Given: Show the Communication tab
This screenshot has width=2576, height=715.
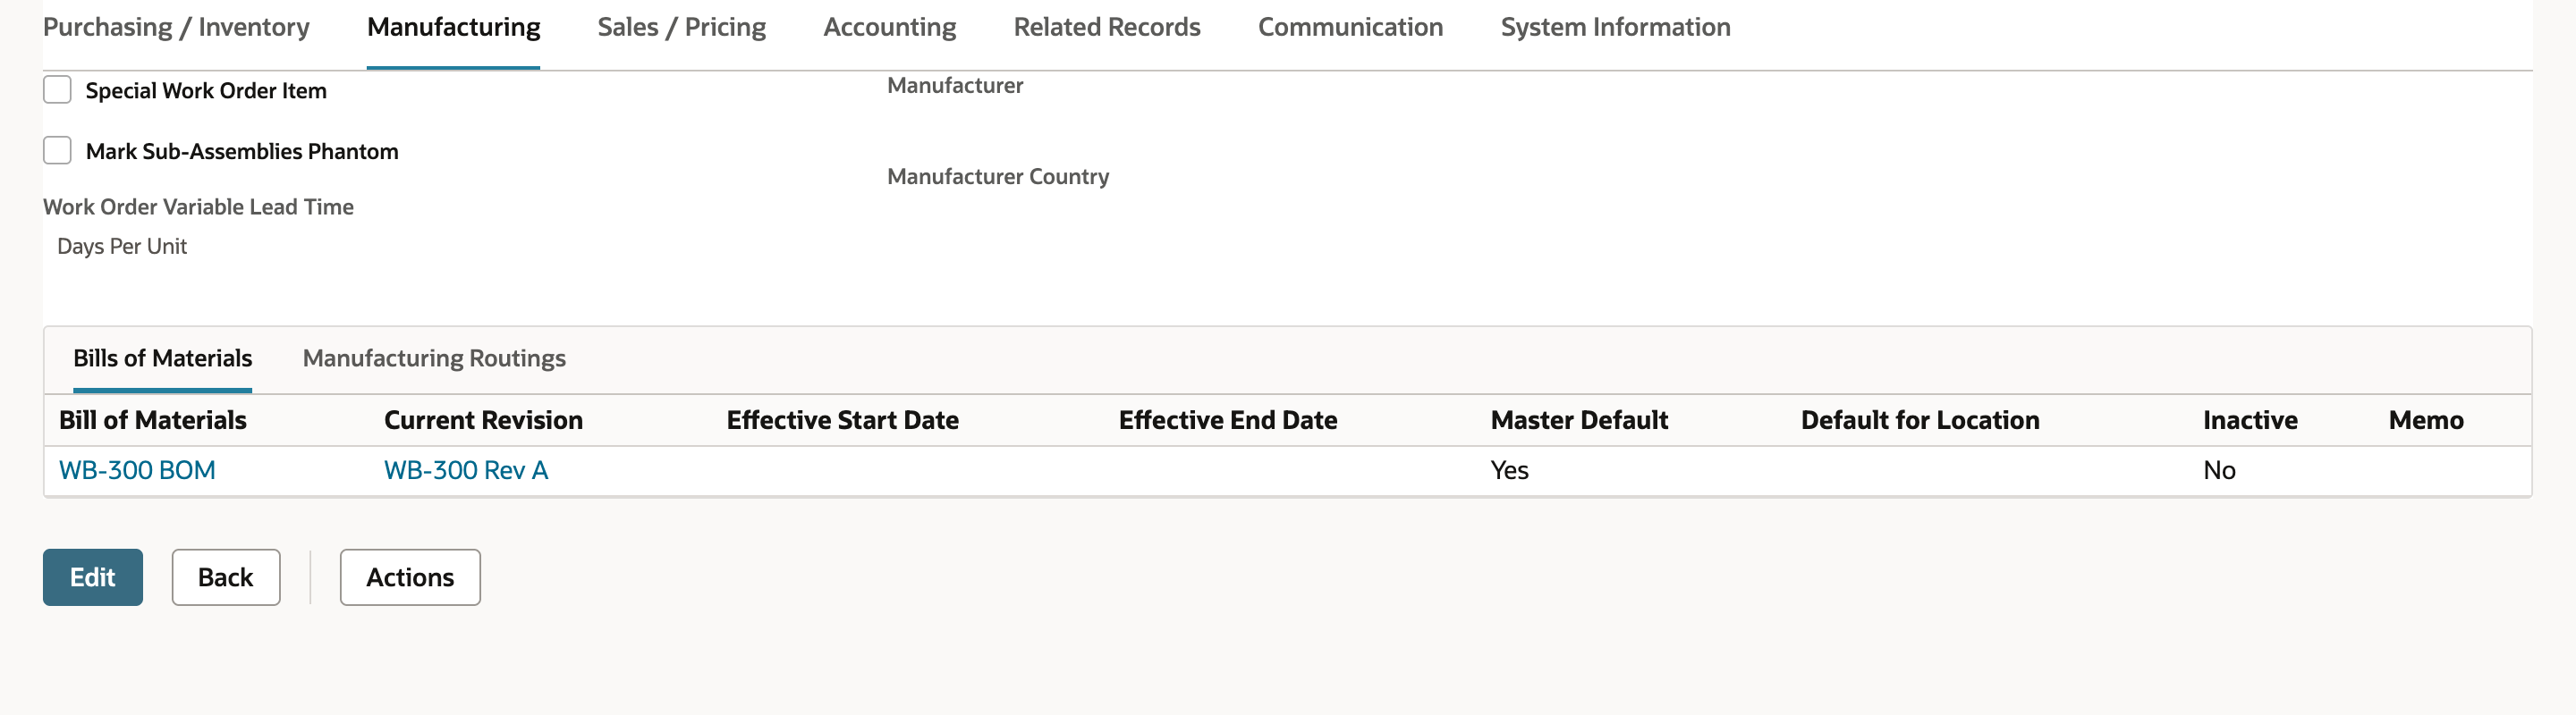Looking at the screenshot, I should (x=1350, y=27).
